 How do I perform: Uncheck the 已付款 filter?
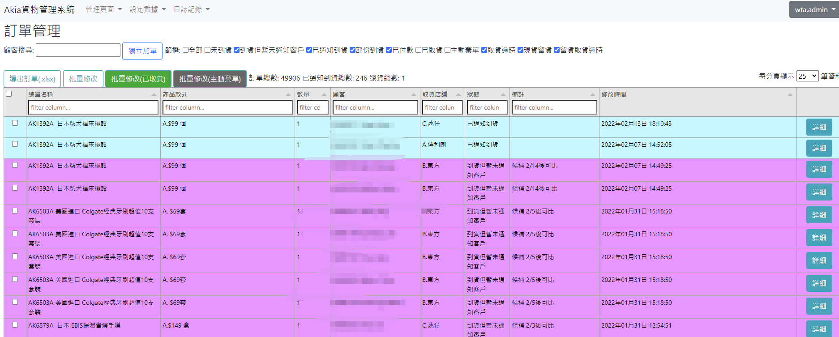click(389, 50)
